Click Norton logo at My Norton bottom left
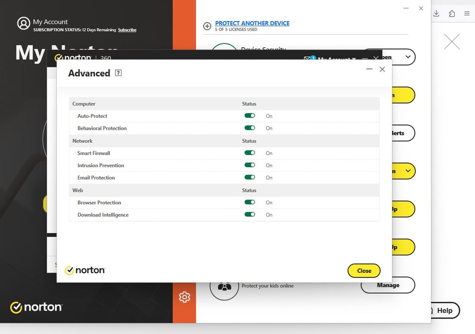Screen dimensions: 475x334 click(36, 307)
